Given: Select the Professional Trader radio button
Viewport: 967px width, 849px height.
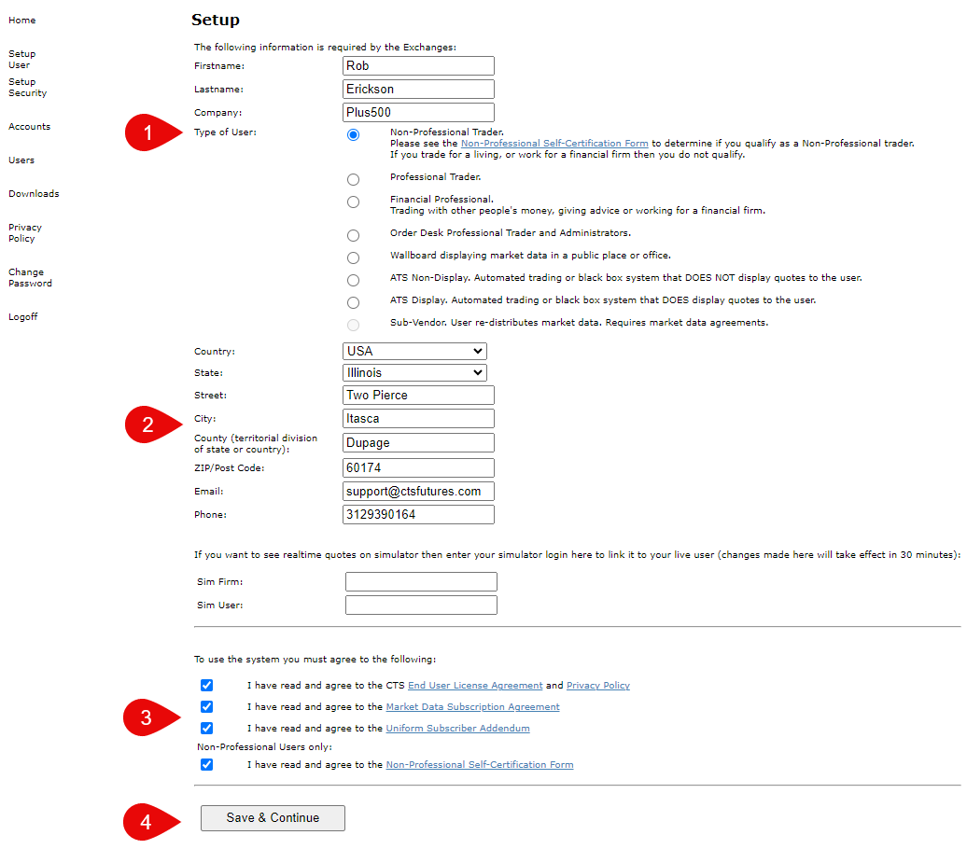Looking at the screenshot, I should [x=353, y=179].
